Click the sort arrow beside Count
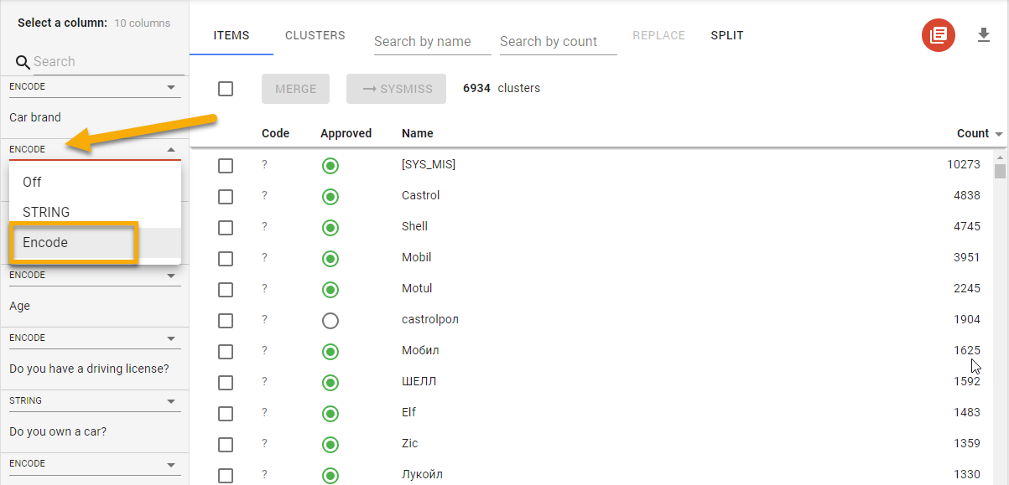The width and height of the screenshot is (1009, 485). point(999,134)
